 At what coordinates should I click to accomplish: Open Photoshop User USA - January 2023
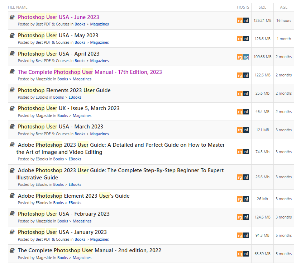(62, 232)
